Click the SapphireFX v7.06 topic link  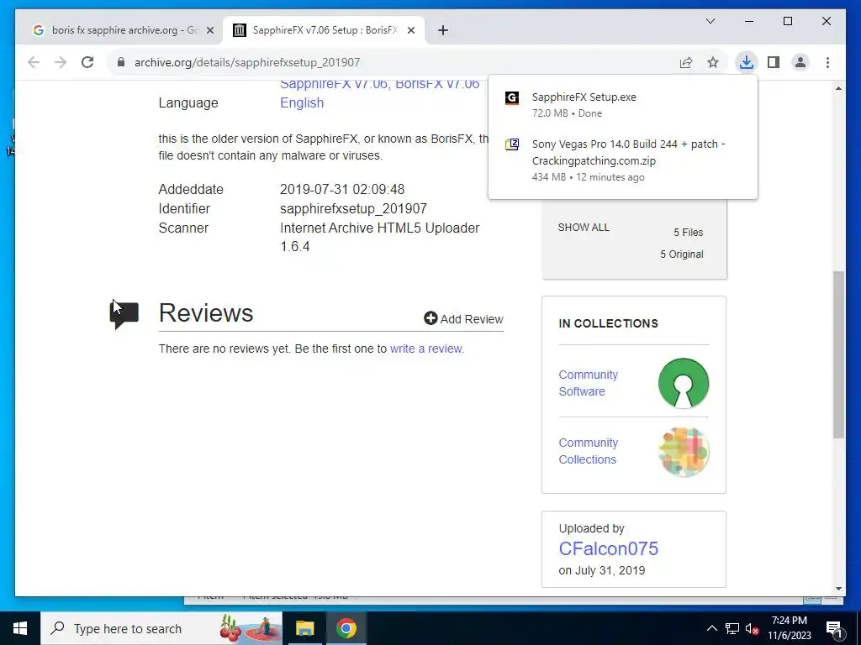(x=333, y=85)
